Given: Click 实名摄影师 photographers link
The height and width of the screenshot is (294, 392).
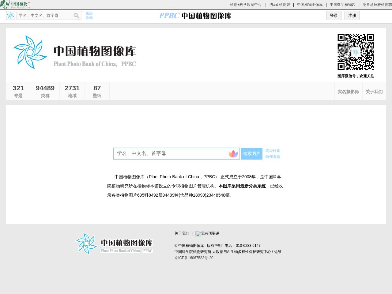Looking at the screenshot, I should pos(348,92).
